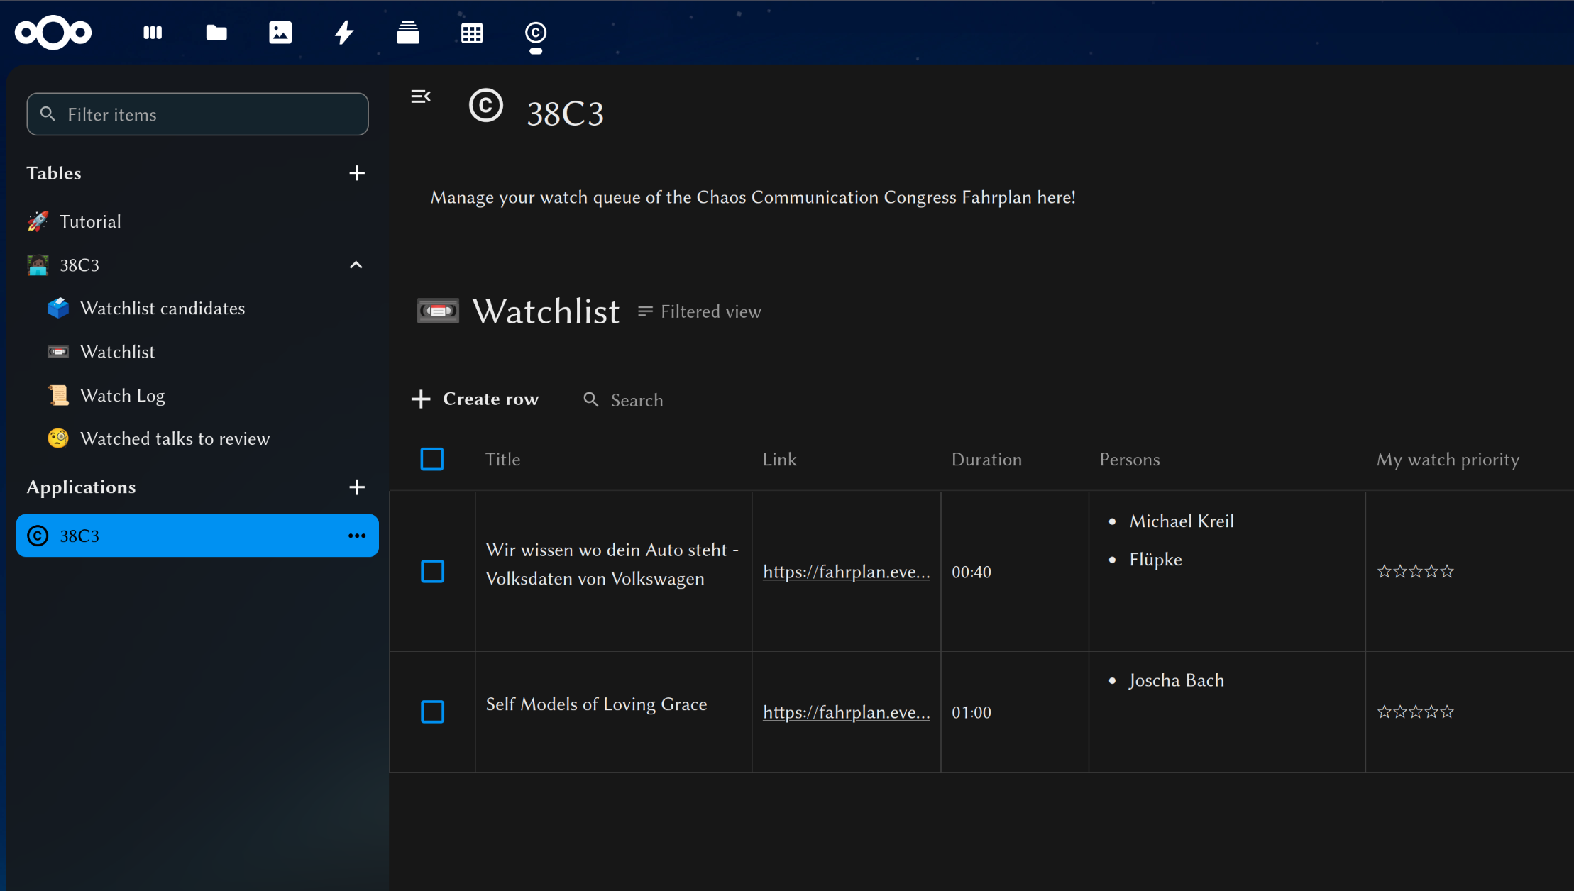Open the Watch Log view
This screenshot has height=891, width=1574.
tap(207, 395)
